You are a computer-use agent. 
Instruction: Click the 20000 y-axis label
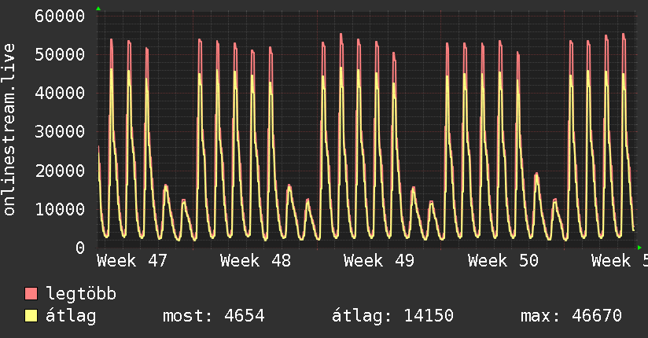[x=60, y=171]
